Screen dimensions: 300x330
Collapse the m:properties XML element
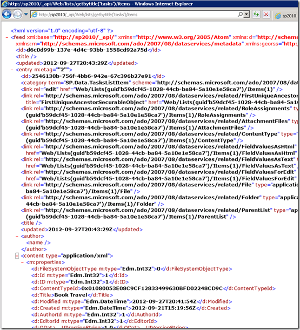click(x=22, y=262)
